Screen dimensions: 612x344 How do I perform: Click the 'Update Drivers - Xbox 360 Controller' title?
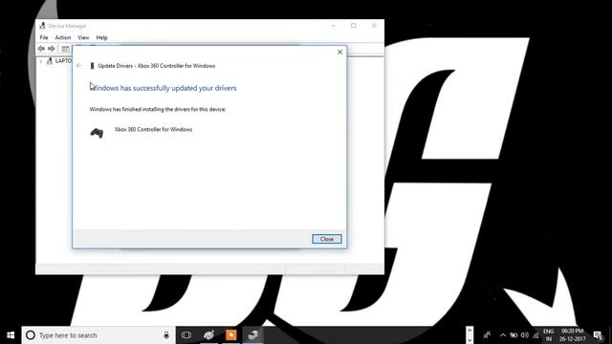[157, 66]
